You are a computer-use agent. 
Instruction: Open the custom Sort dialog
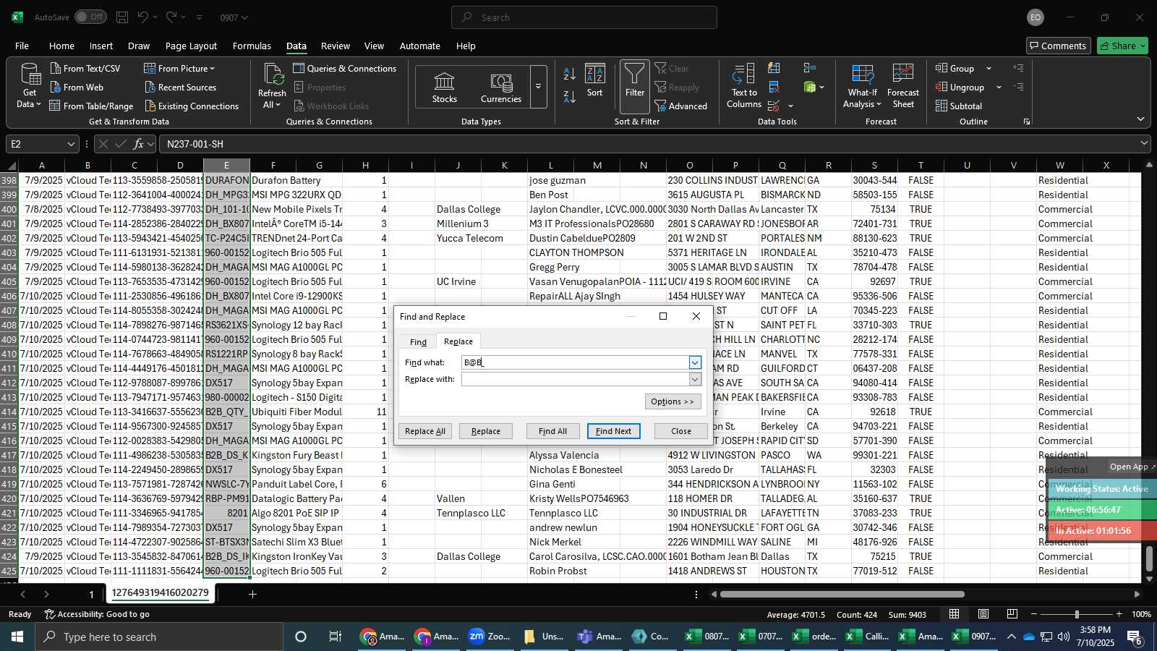[594, 80]
